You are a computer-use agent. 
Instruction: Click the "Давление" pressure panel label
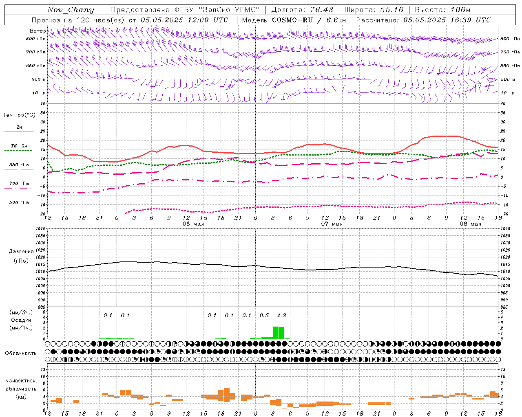click(x=21, y=252)
